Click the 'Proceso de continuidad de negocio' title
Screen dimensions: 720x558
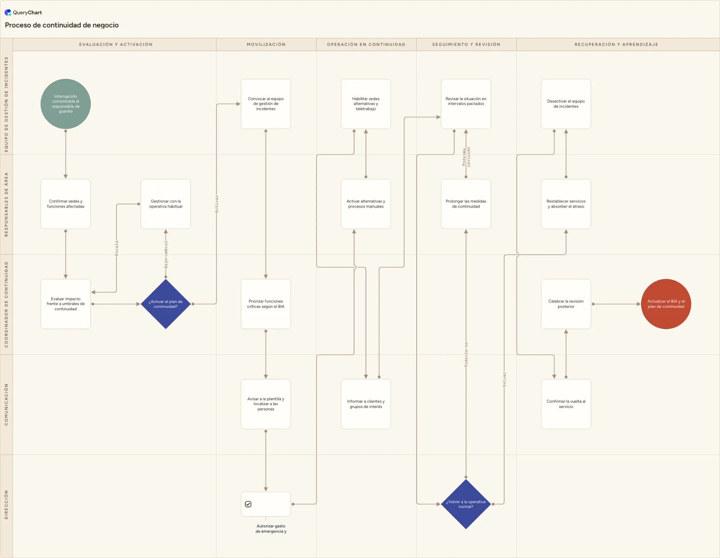[62, 25]
